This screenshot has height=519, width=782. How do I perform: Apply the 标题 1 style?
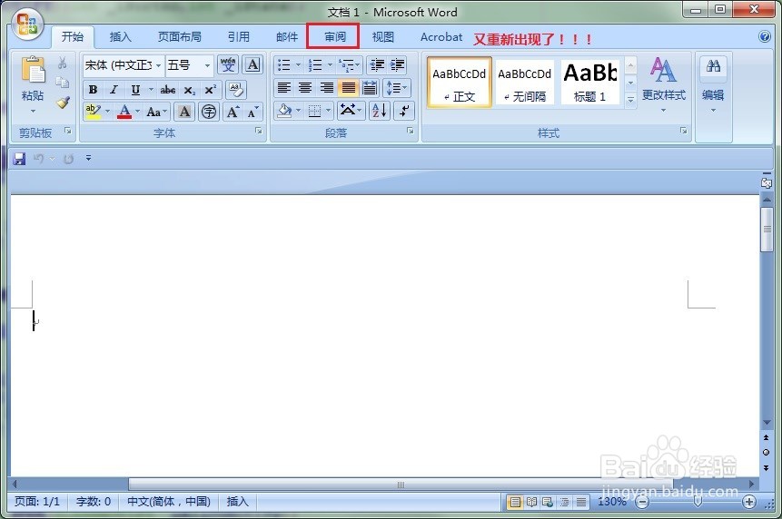coord(590,83)
